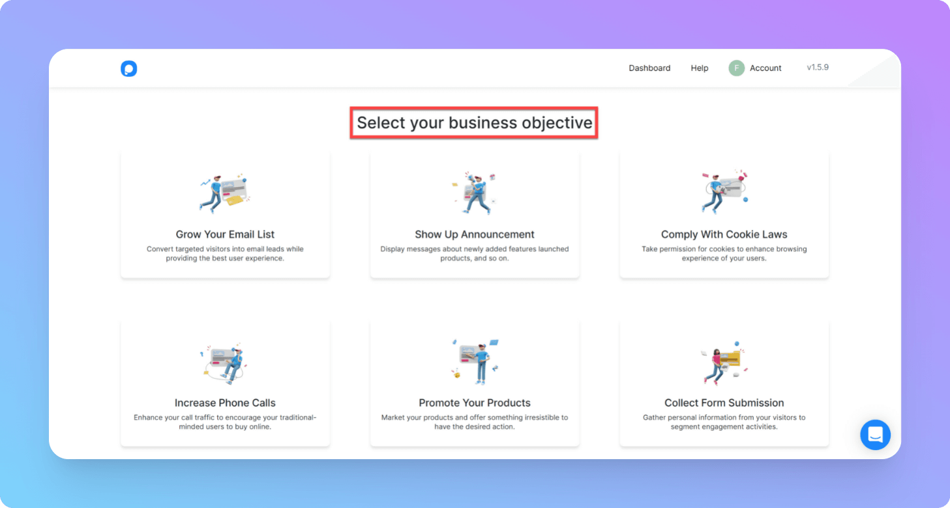The image size is (950, 508).
Task: Select Increase Phone Calls objective title
Action: pos(225,402)
